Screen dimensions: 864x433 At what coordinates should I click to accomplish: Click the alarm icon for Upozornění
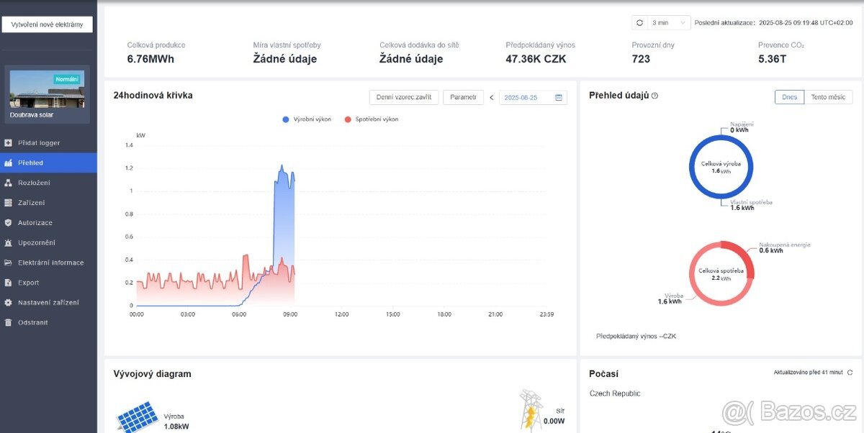[x=9, y=243]
